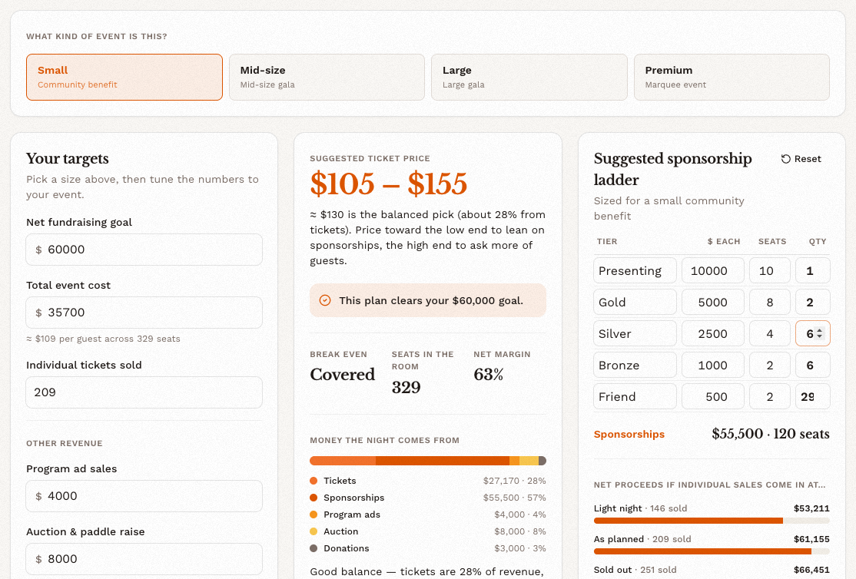This screenshot has height=579, width=856.
Task: Click the Auction & paddle raise field
Action: [144, 559]
